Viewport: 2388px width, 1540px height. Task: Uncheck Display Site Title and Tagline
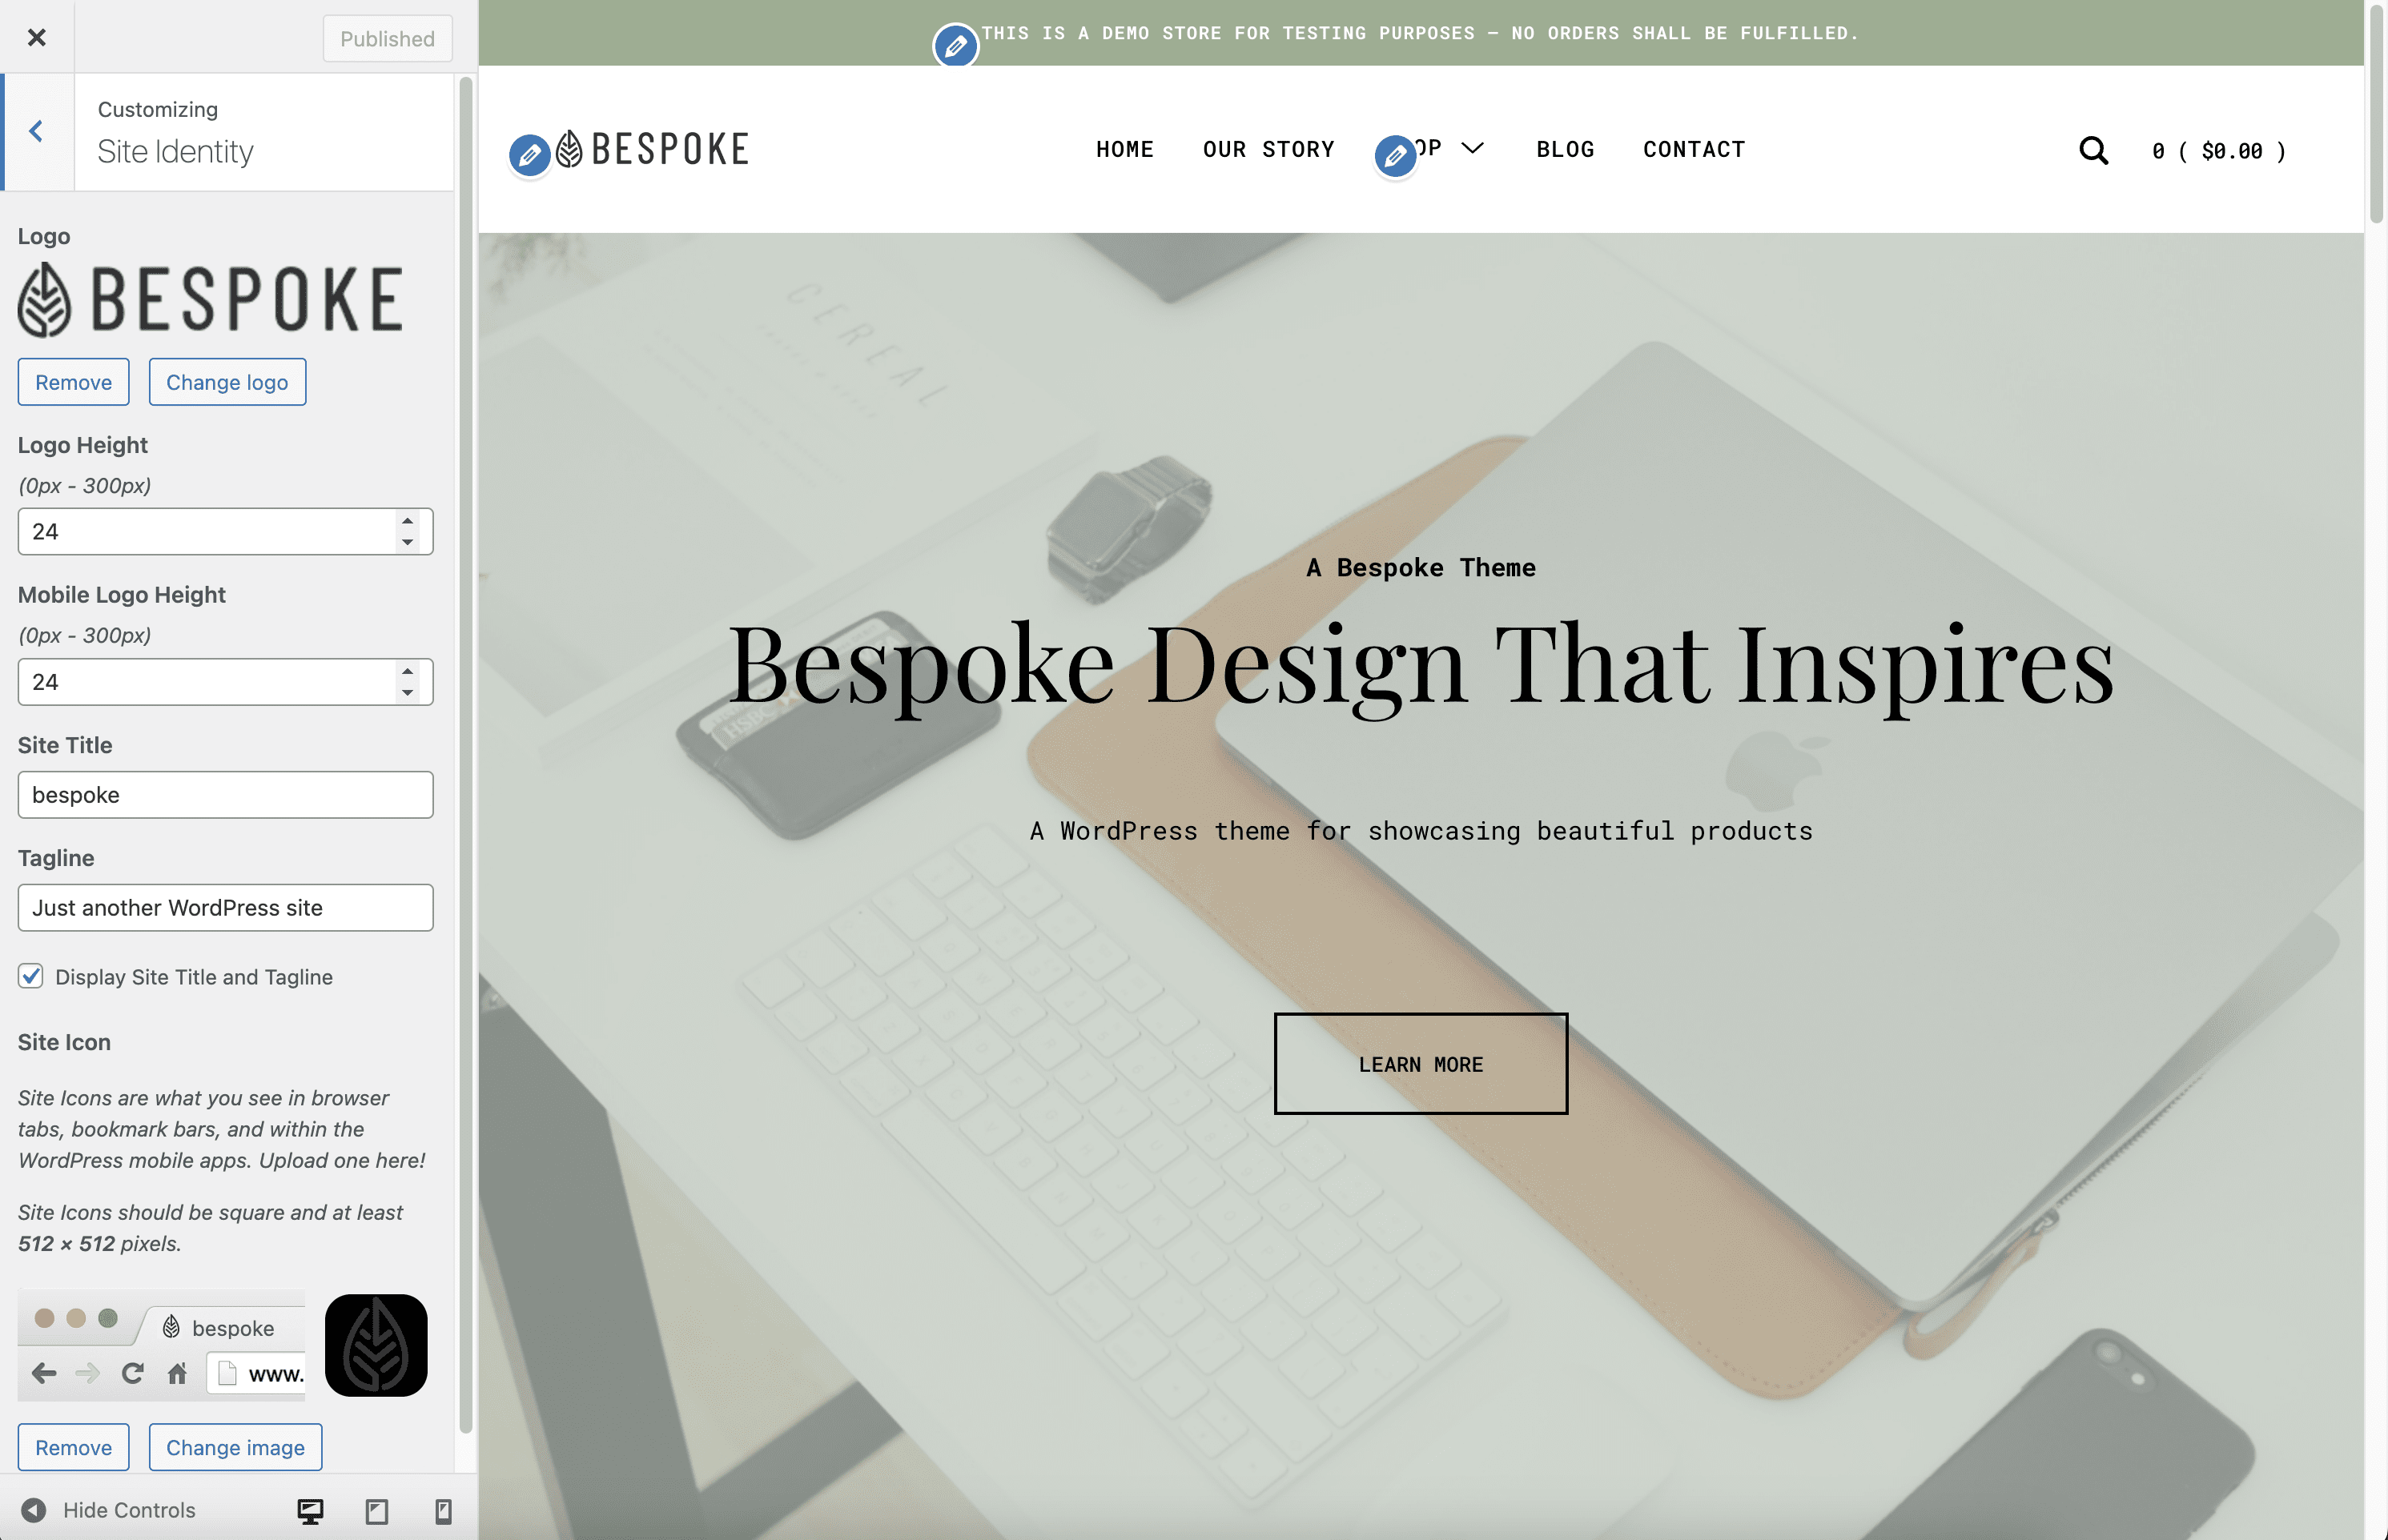coord(31,976)
